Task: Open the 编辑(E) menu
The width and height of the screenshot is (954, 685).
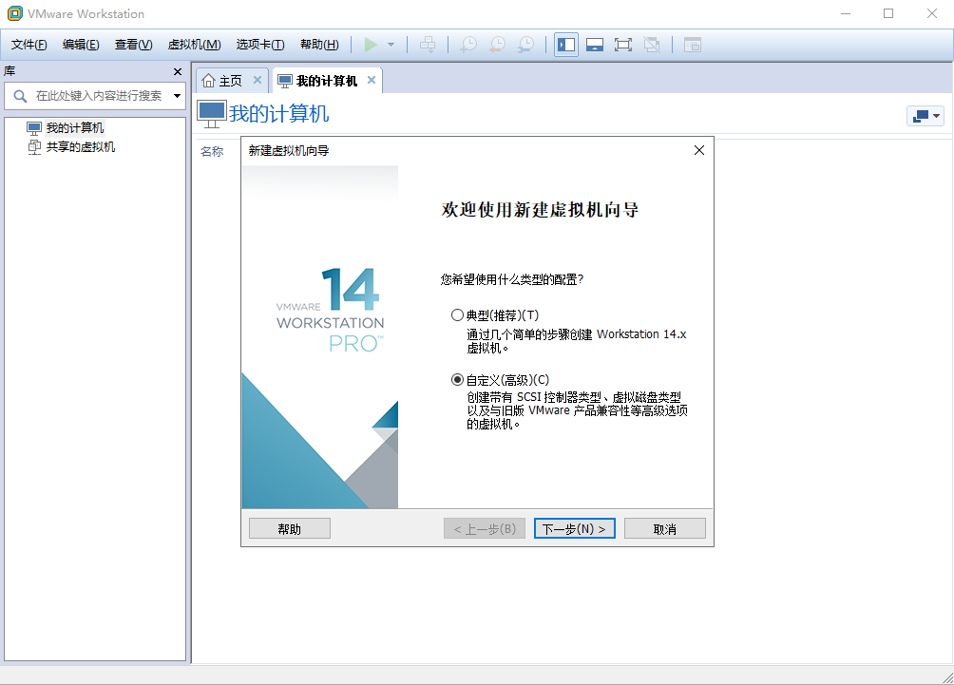Action: pyautogui.click(x=81, y=45)
